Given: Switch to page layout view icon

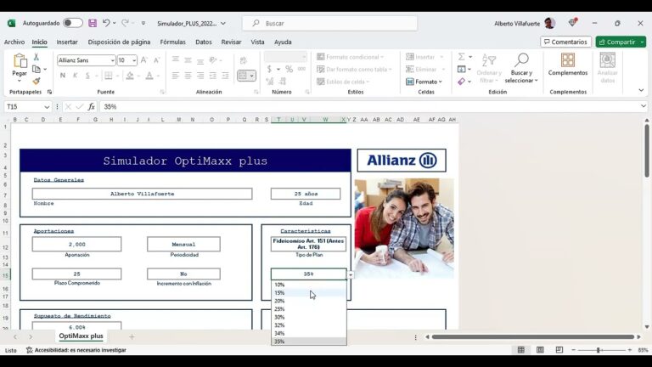Looking at the screenshot, I should point(540,350).
